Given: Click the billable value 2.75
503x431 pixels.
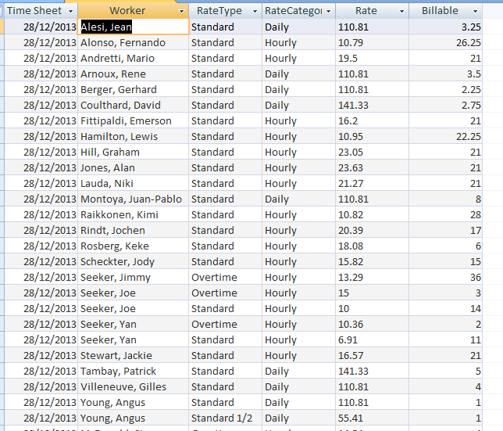Looking at the screenshot, I should 445,105.
